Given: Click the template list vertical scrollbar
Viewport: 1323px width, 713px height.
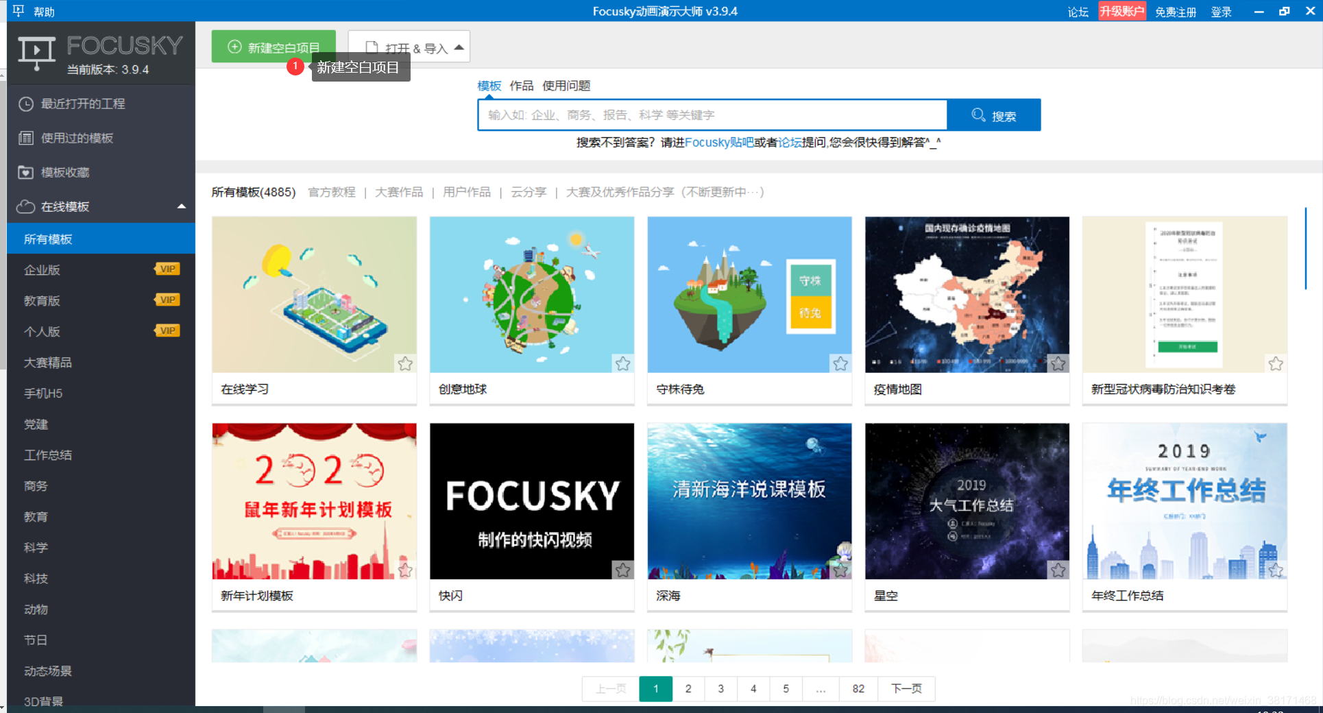Looking at the screenshot, I should [1305, 249].
